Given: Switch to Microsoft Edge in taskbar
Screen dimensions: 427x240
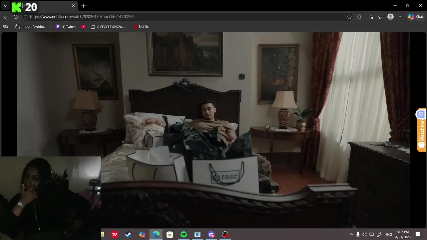Looking at the screenshot, I should [156, 235].
